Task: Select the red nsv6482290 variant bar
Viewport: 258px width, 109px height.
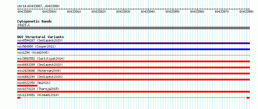Action: pos(133,80)
